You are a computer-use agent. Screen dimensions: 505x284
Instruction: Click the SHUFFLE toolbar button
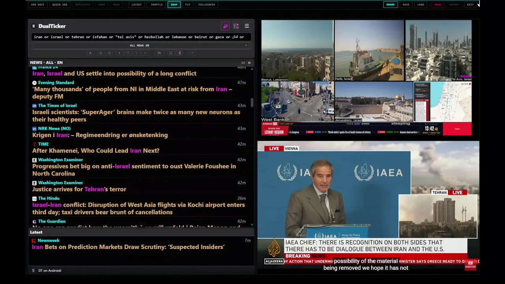pos(157,5)
